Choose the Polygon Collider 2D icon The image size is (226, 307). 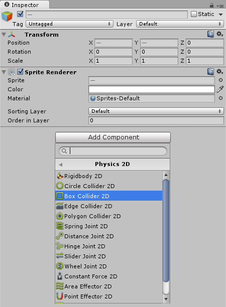coord(60,216)
